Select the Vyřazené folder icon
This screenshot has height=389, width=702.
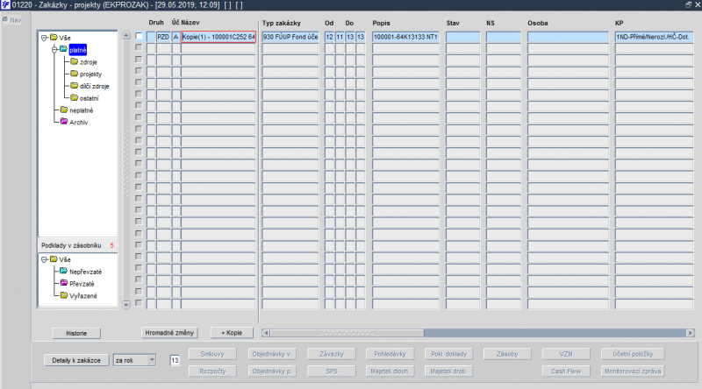click(x=63, y=295)
